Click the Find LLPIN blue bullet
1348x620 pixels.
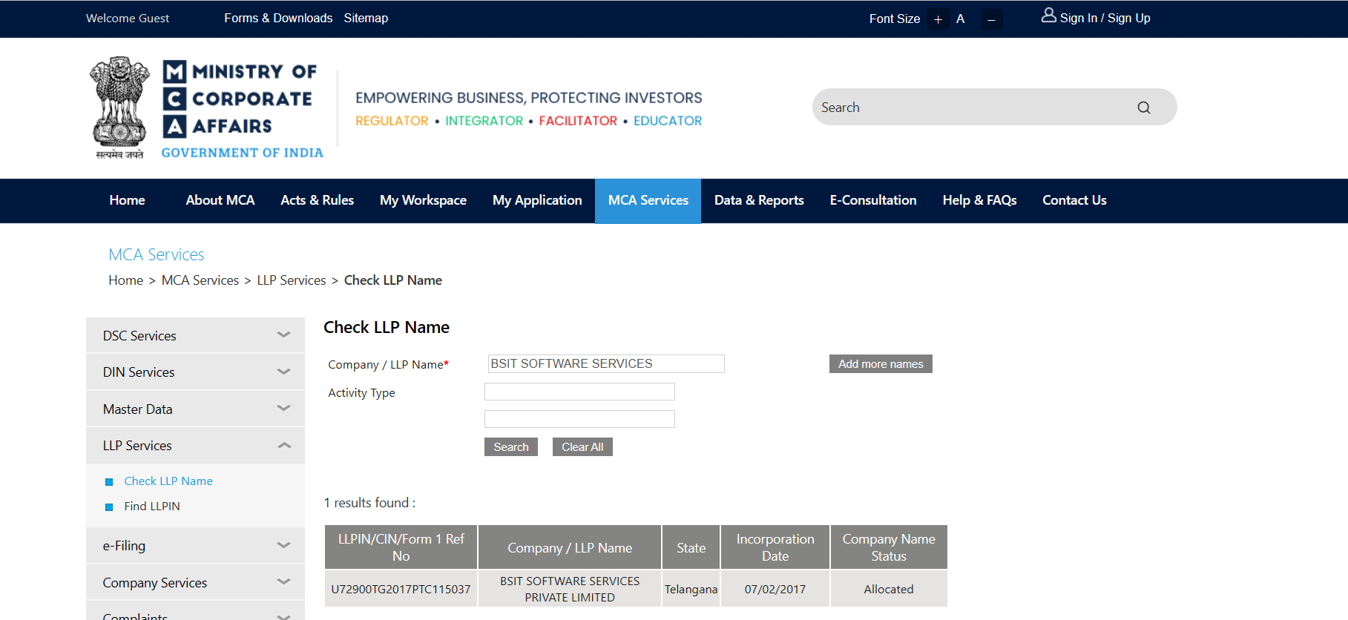point(109,507)
